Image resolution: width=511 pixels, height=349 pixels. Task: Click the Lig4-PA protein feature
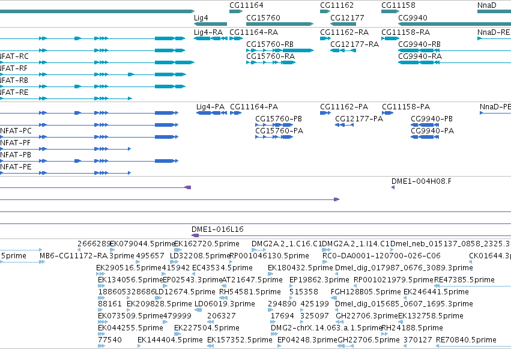pos(212,113)
